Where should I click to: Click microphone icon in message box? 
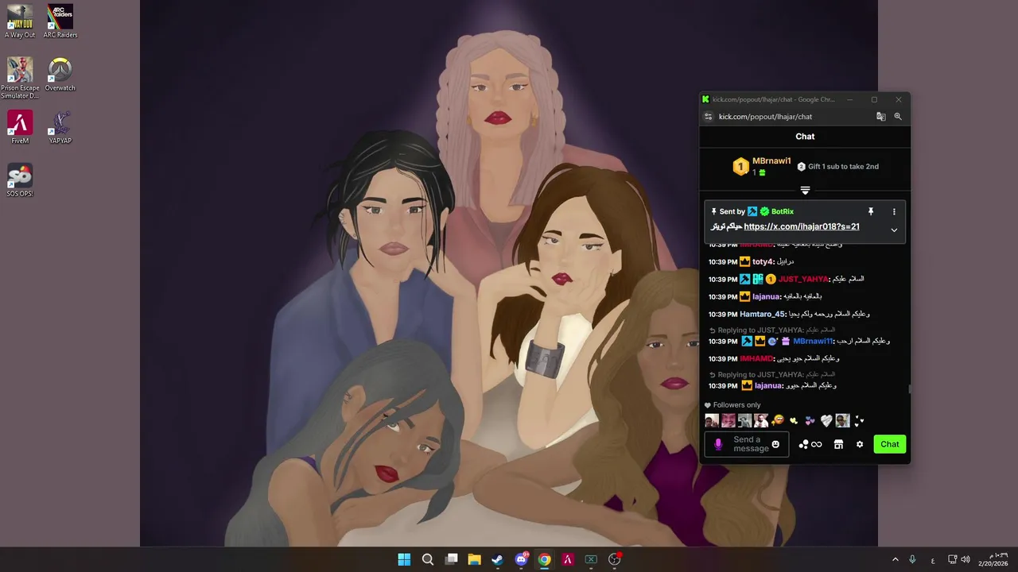tap(718, 444)
